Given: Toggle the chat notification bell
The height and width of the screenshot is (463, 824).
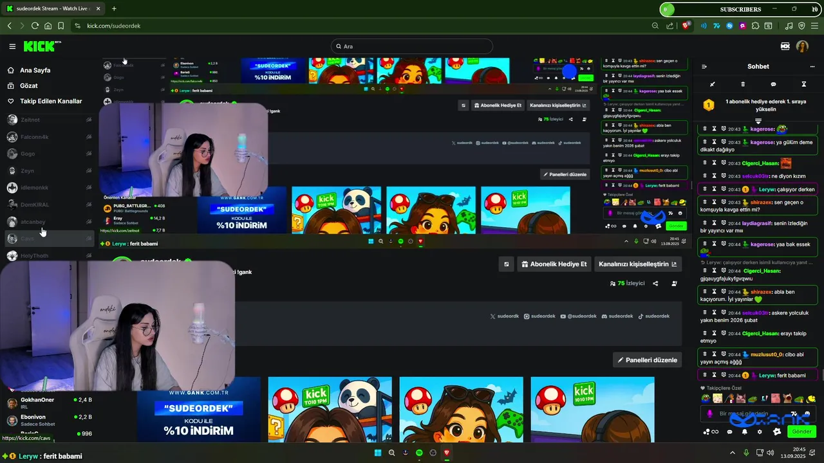Looking at the screenshot, I should 745,432.
